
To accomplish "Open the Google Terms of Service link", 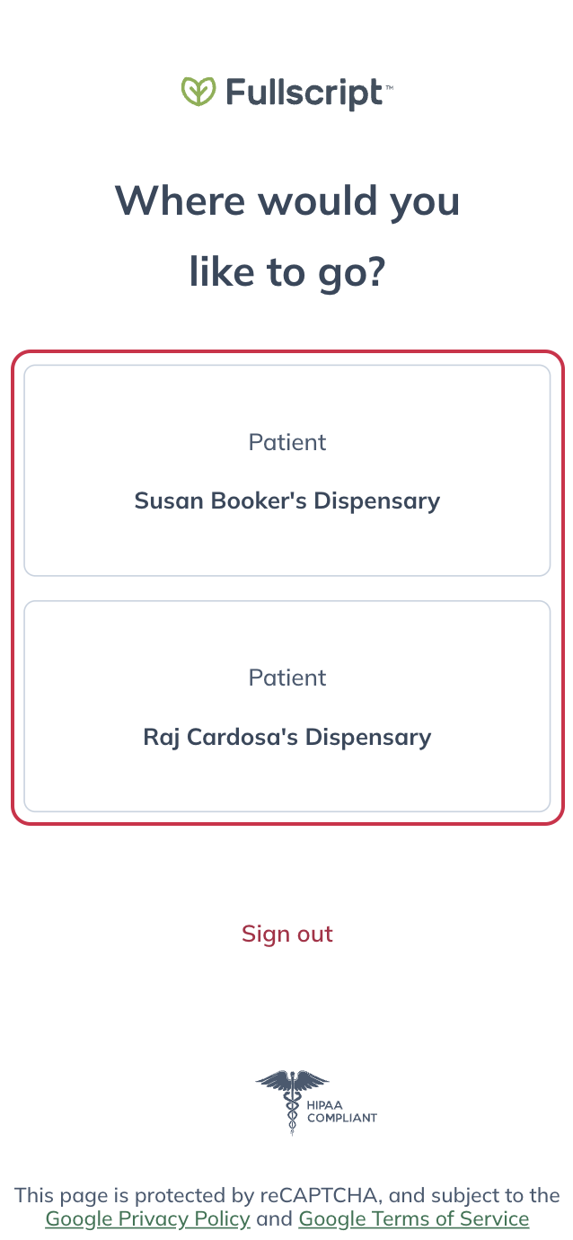I will [x=413, y=1219].
